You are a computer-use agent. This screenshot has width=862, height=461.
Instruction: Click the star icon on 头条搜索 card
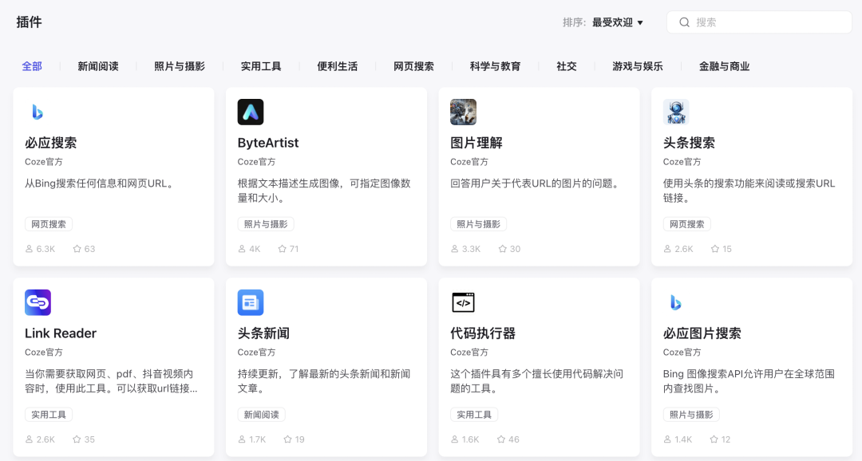[x=714, y=249]
